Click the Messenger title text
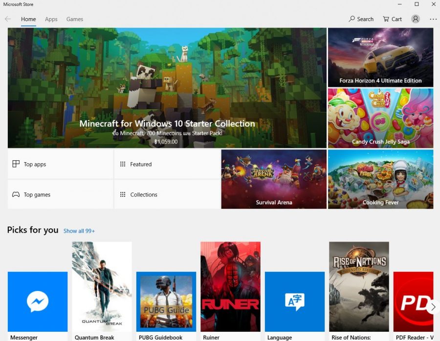This screenshot has height=341, width=440. point(24,338)
